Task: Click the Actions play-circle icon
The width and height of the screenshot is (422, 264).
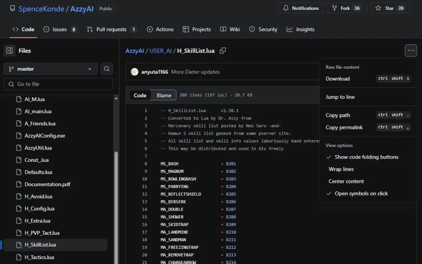Action: click(150, 29)
